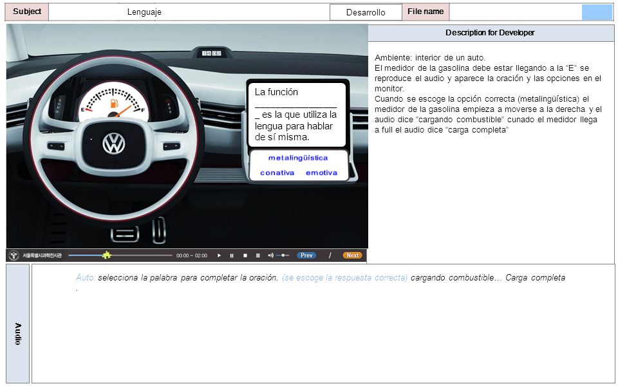Image resolution: width=618 pixels, height=386 pixels.
Task: Click the orange fuel gauge needle
Action: click(x=122, y=111)
